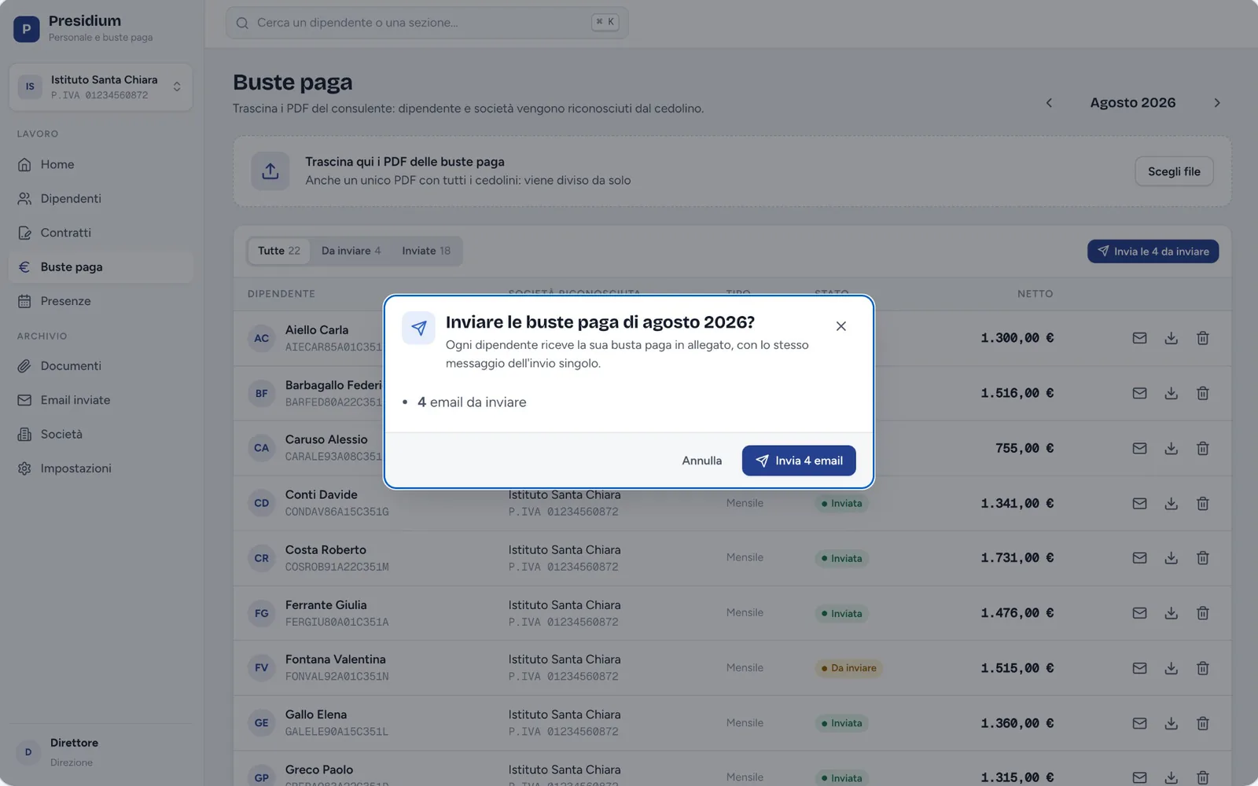Select employee name Conti Davide
Viewport: 1258px width, 786px height.
(321, 494)
